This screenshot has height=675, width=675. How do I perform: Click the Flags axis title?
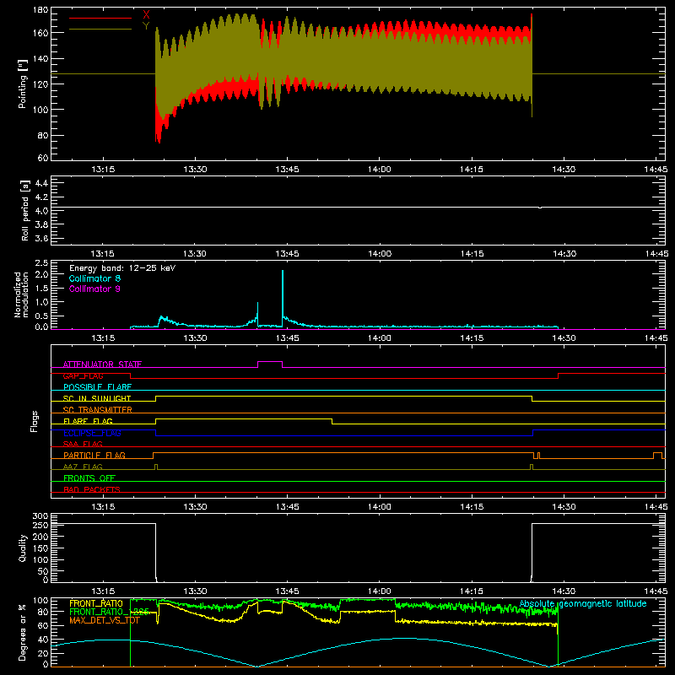35,421
